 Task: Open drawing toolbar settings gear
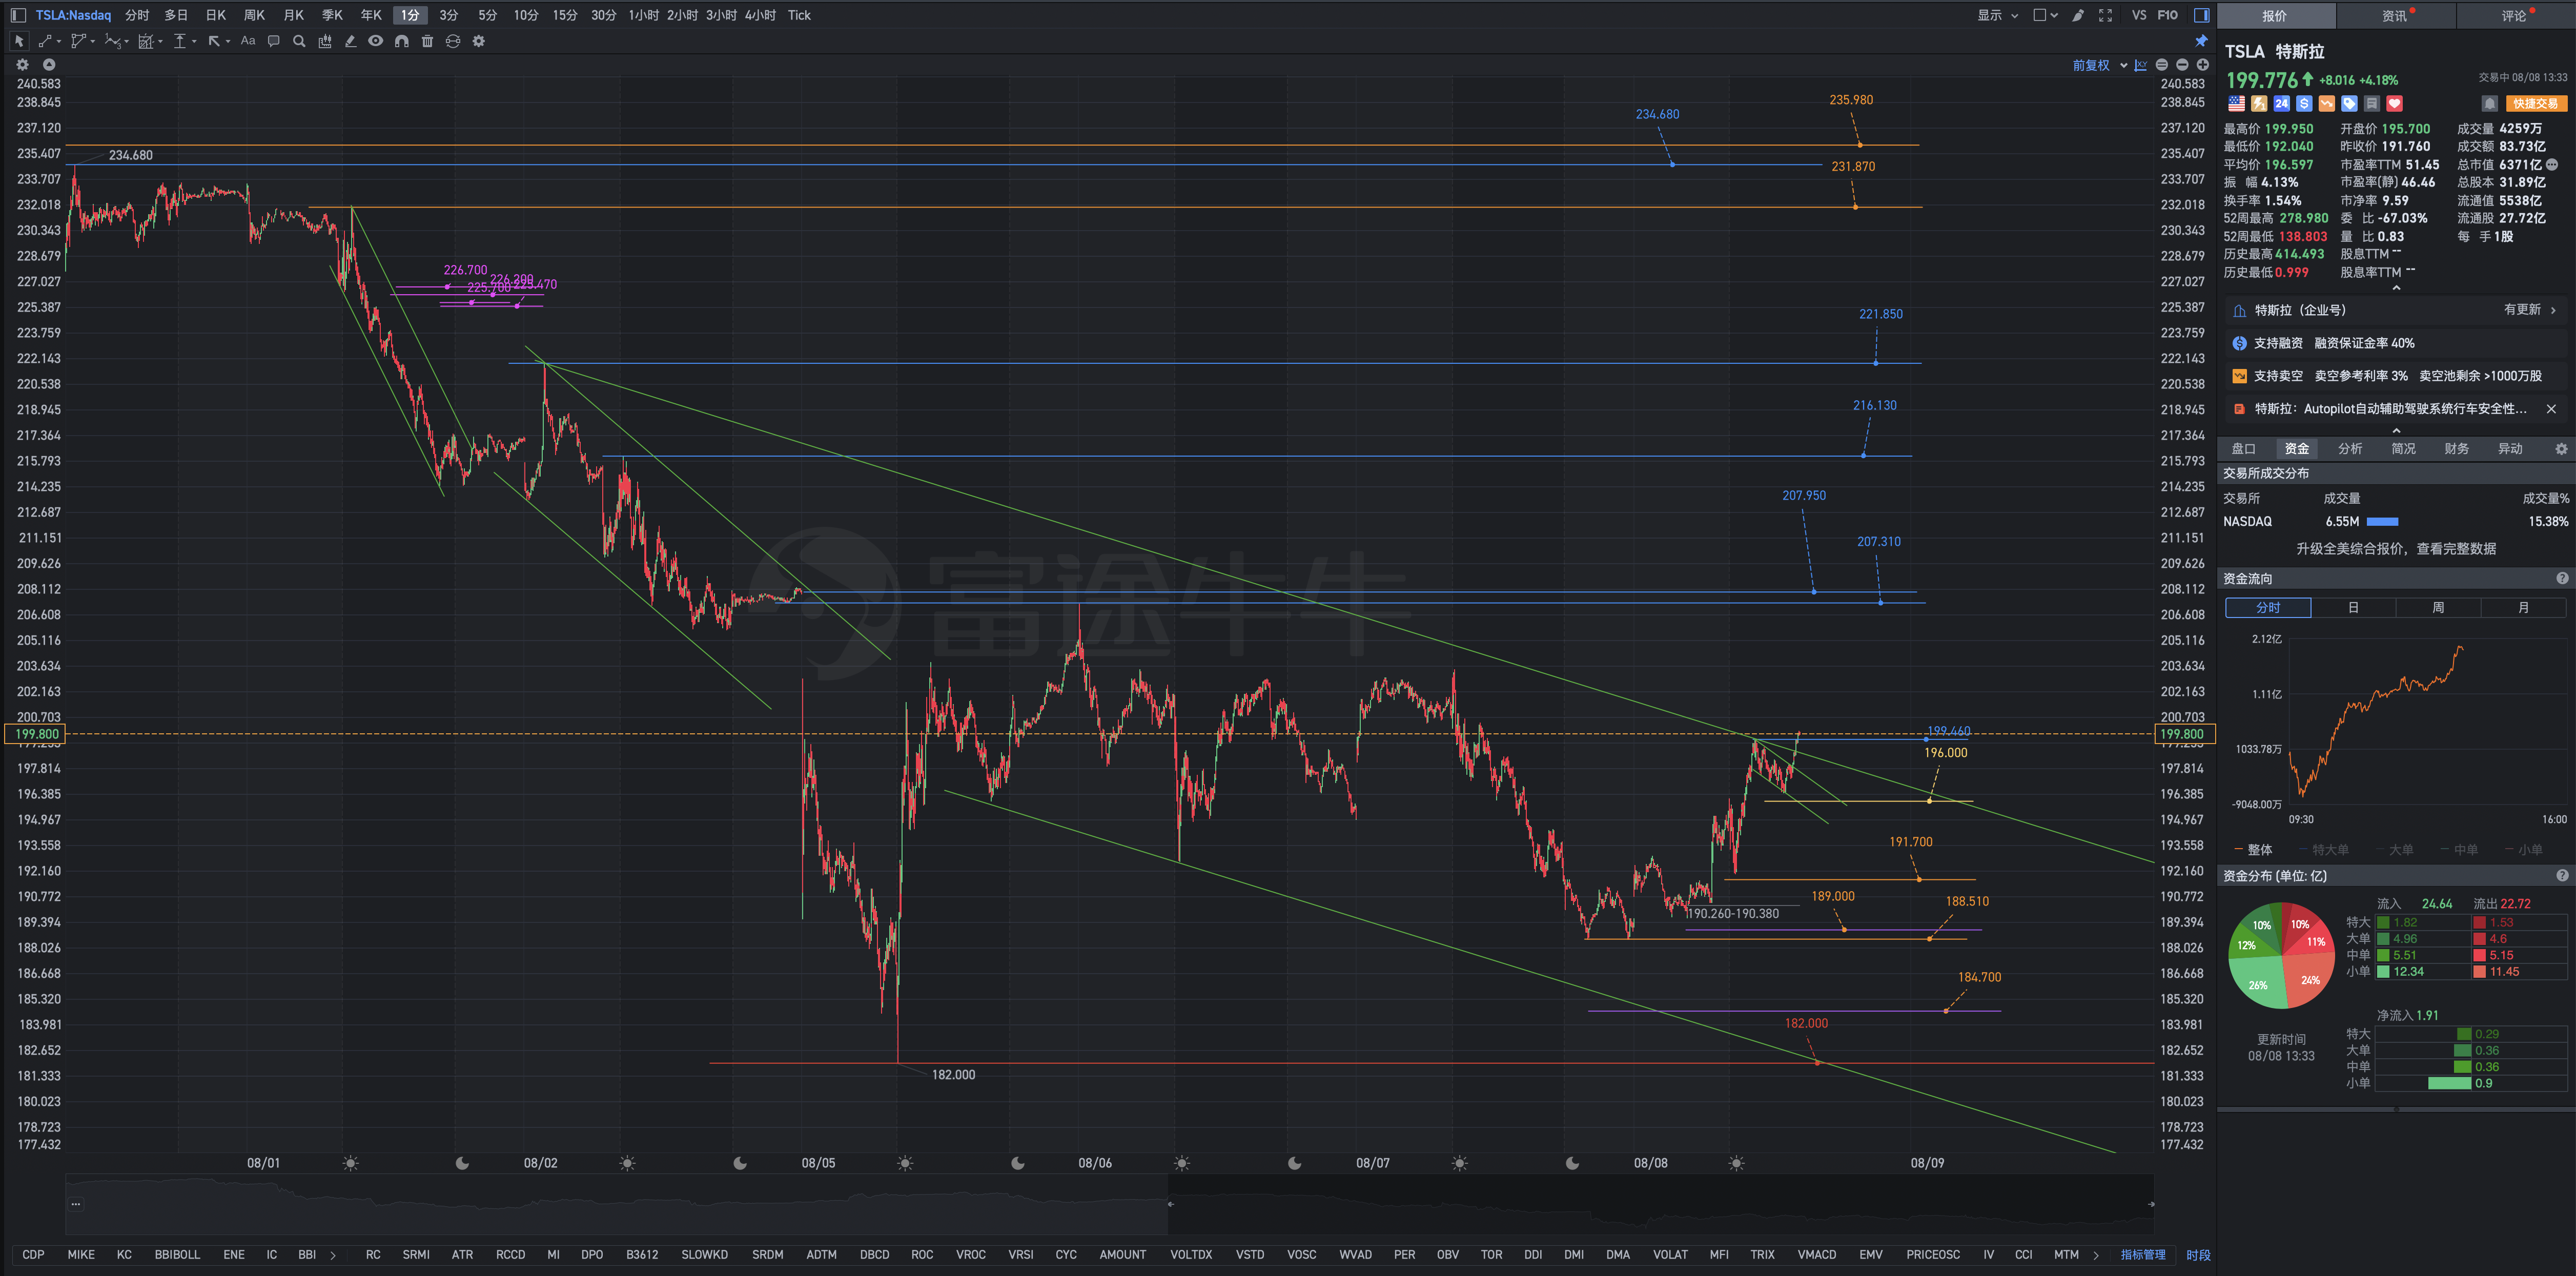tap(478, 41)
